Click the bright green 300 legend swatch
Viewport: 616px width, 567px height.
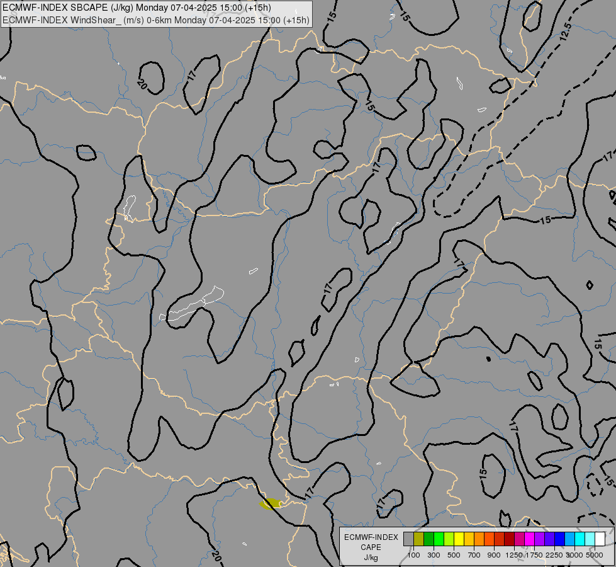click(x=439, y=539)
